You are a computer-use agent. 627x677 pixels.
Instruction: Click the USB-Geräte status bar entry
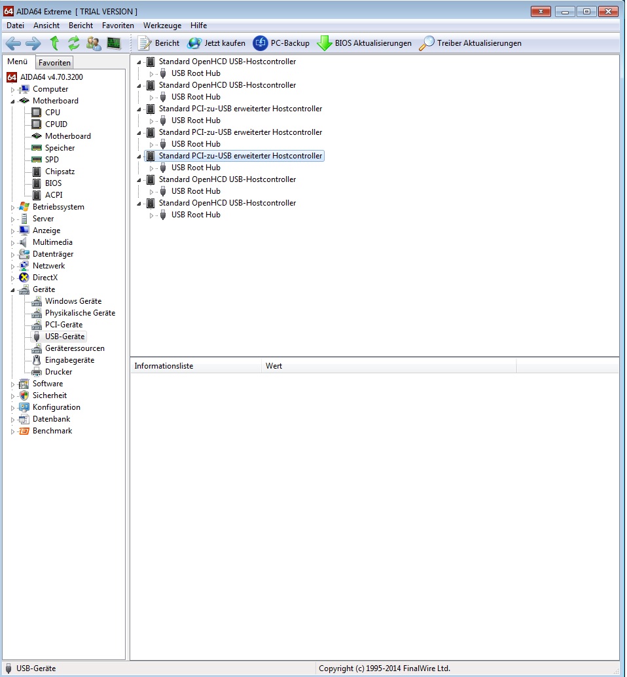pyautogui.click(x=36, y=668)
